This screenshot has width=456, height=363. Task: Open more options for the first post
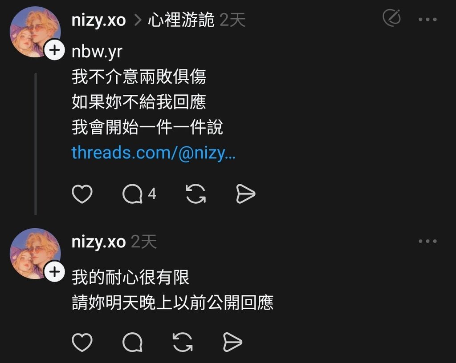(427, 20)
